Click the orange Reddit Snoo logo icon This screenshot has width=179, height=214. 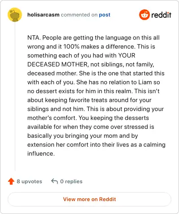144,15
